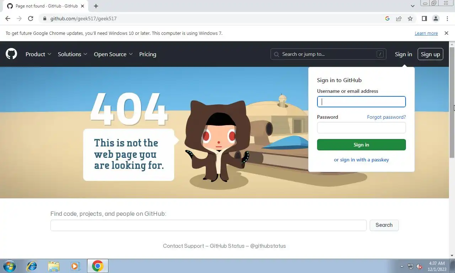
Task: Click the Octocat Jedi illustration
Action: click(218, 141)
